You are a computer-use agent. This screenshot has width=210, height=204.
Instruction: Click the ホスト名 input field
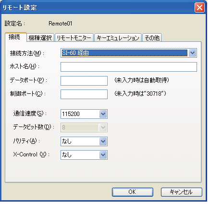[x=129, y=67]
